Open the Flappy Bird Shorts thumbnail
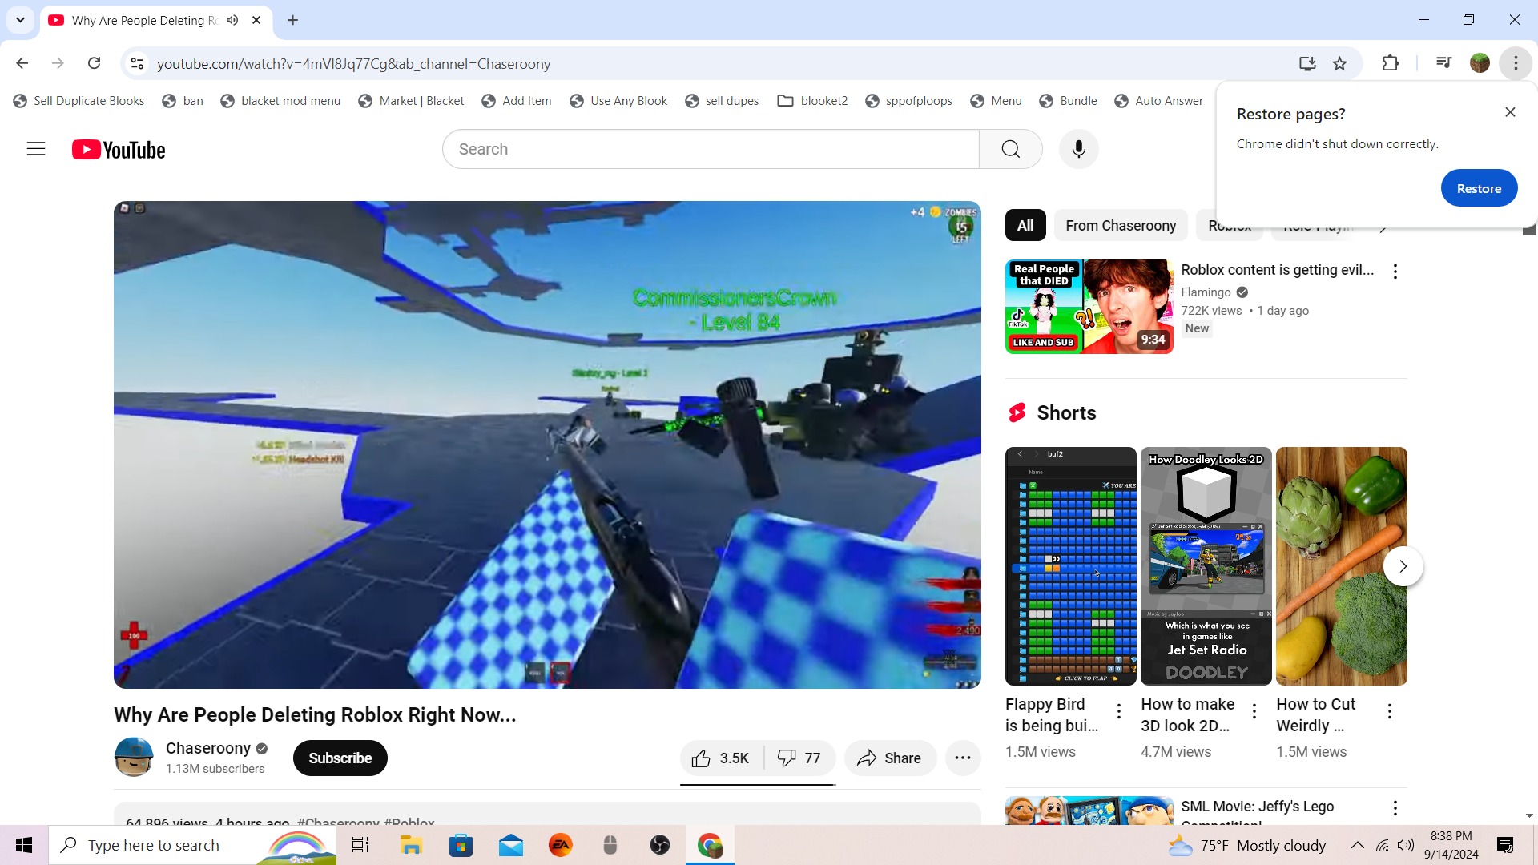1538x865 pixels. [1070, 565]
